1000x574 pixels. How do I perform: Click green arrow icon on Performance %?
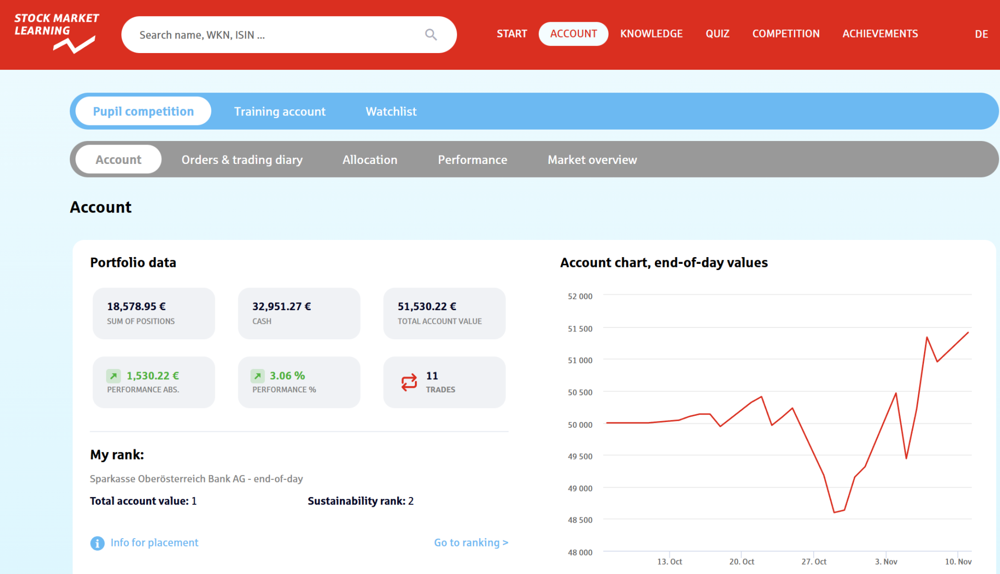pos(258,376)
